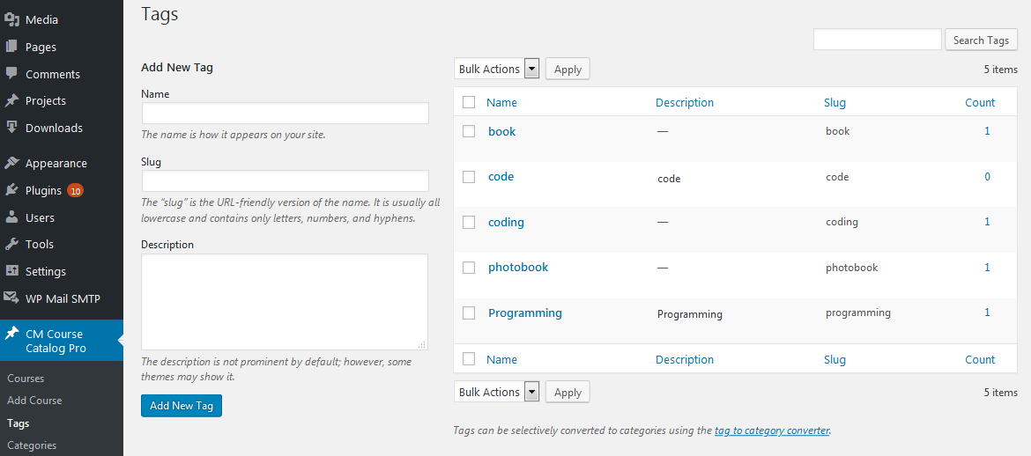Open the top Bulk Actions dropdown

pyautogui.click(x=497, y=69)
